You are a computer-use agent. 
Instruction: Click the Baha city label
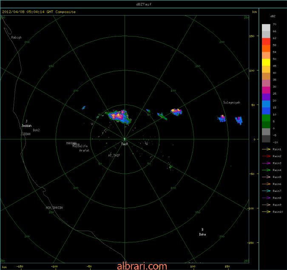click(202, 234)
